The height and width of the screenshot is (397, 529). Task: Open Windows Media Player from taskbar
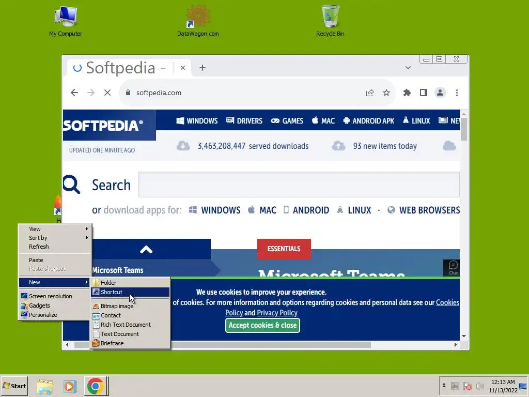(x=70, y=386)
